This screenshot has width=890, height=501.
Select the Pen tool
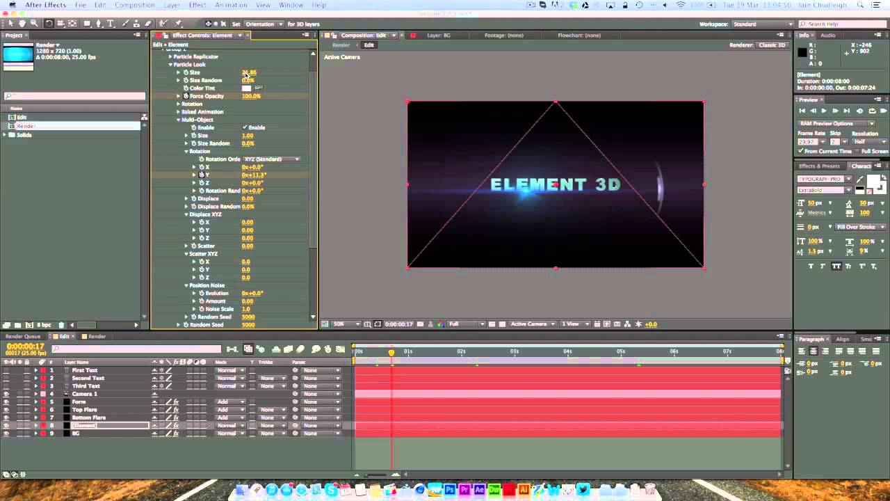(x=99, y=24)
